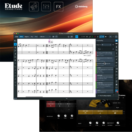Image resolution: width=132 pixels, height=132 pixels.
Task: Select the Violoncello proofreading issue
Action: pos(105,78)
